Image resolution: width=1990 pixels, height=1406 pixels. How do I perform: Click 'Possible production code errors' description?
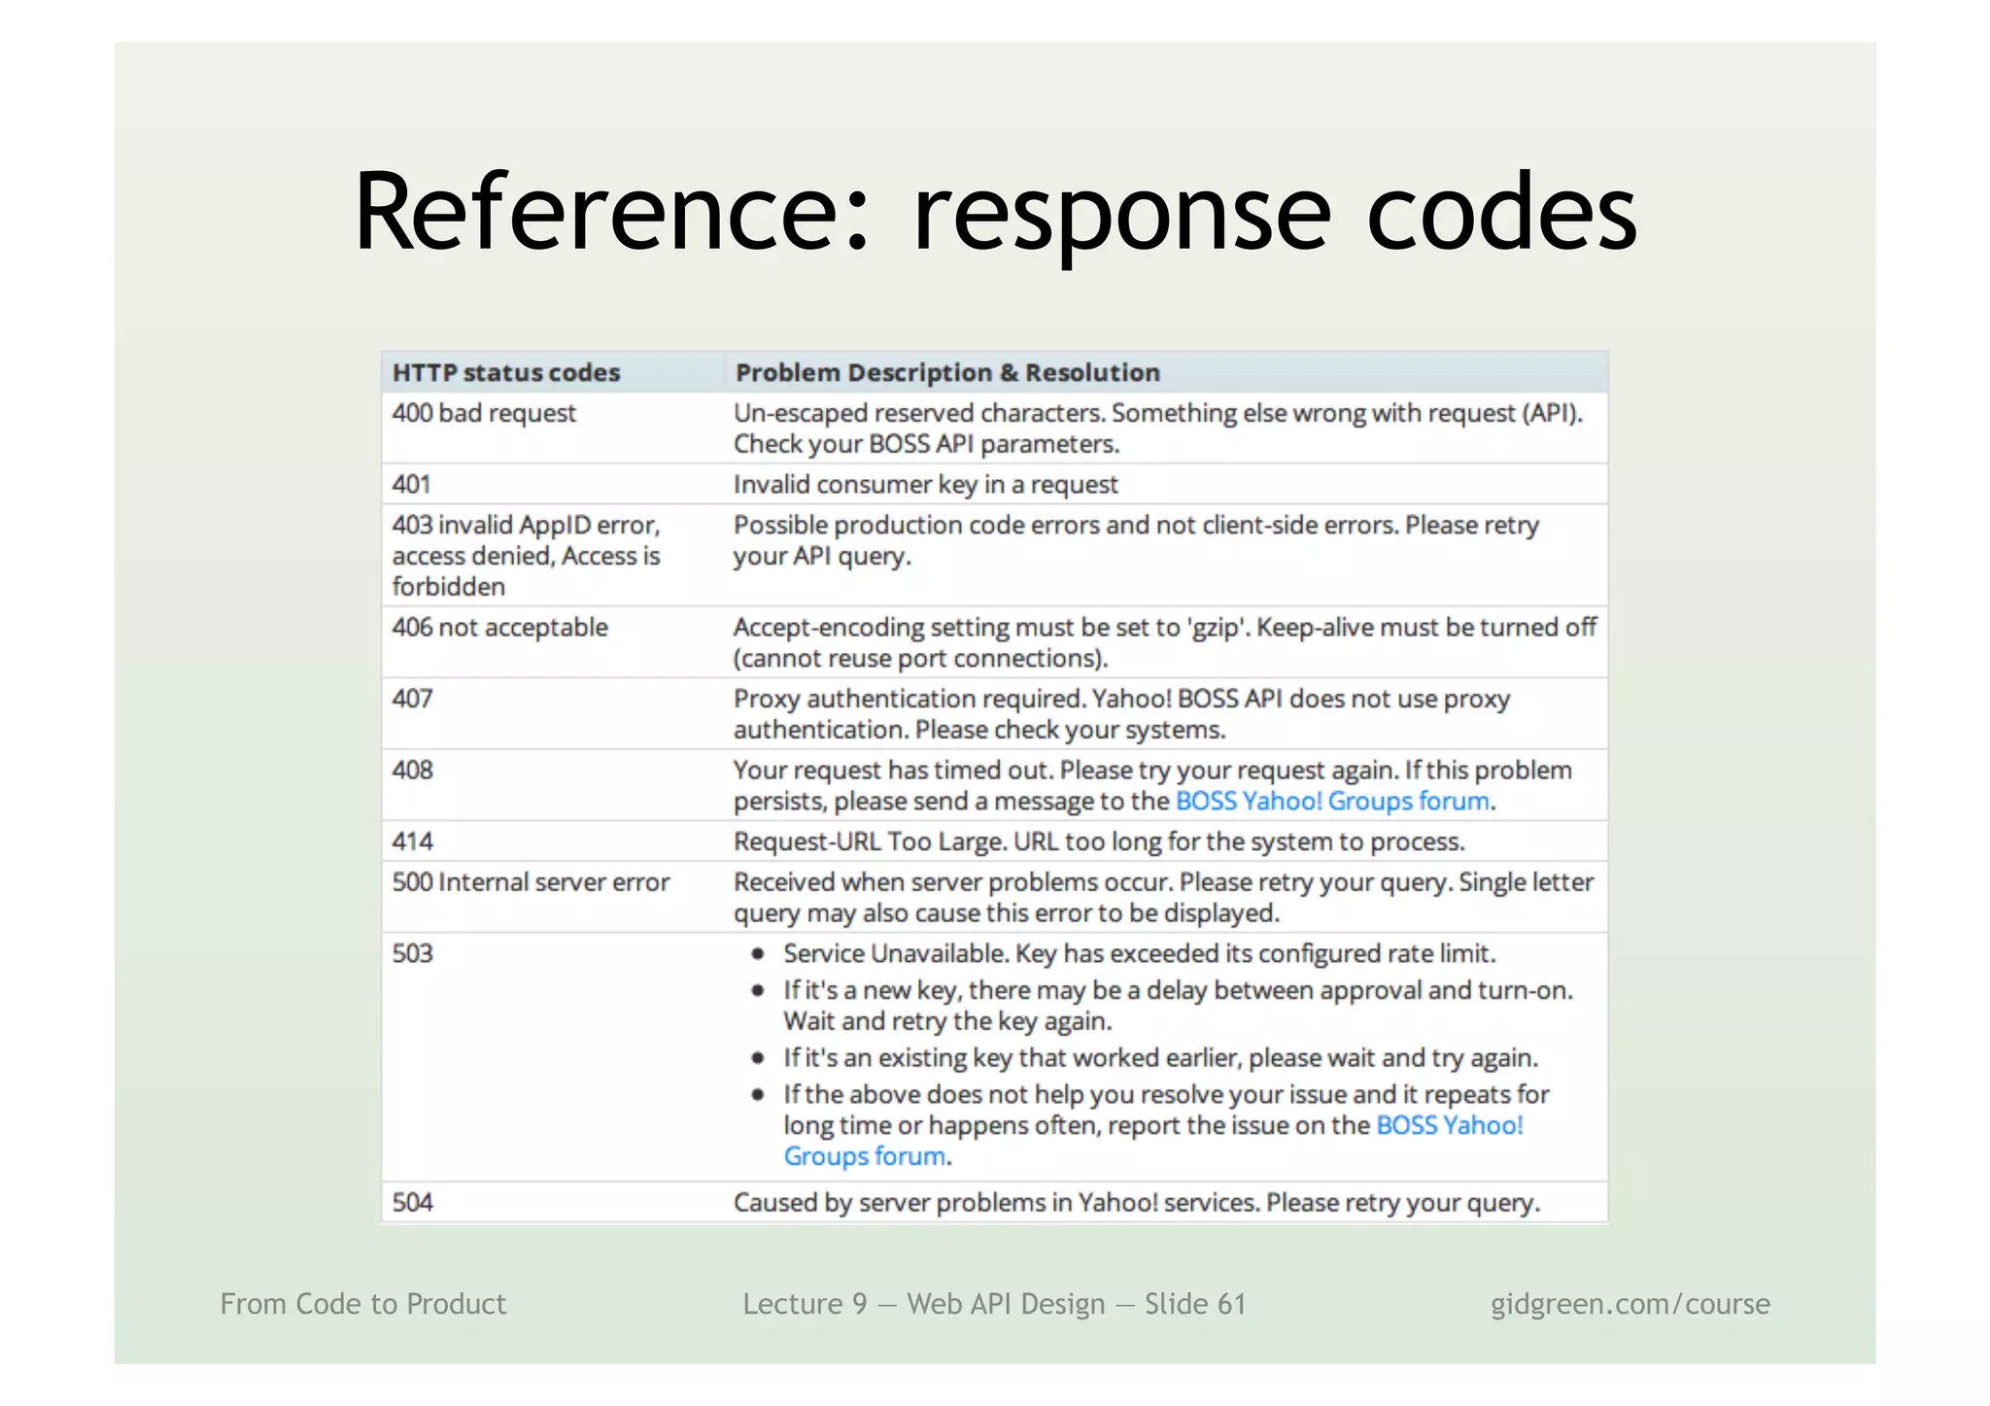tap(1137, 540)
